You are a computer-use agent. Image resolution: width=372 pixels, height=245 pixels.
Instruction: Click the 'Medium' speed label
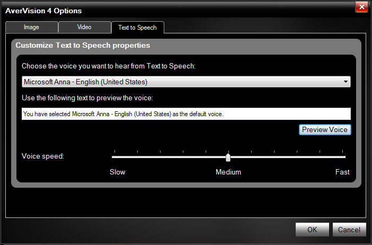click(228, 172)
